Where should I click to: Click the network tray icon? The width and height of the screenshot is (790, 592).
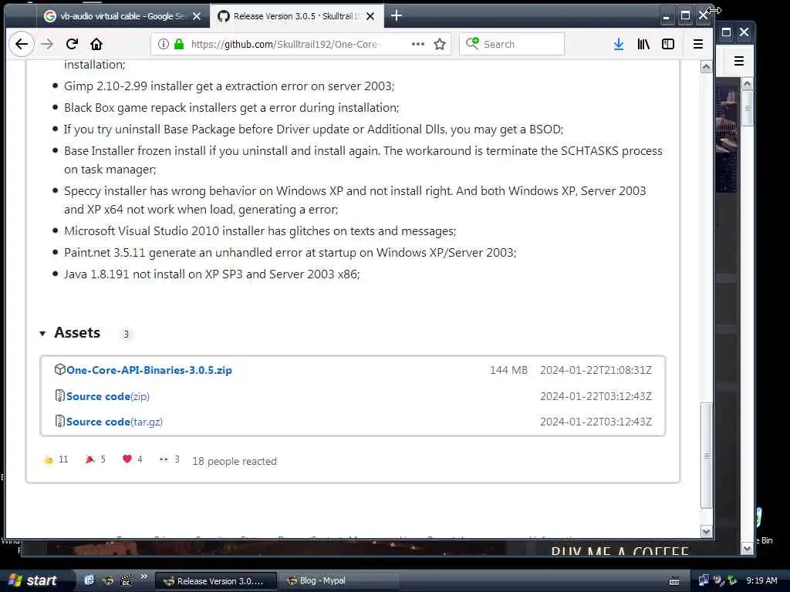pyautogui.click(x=704, y=580)
